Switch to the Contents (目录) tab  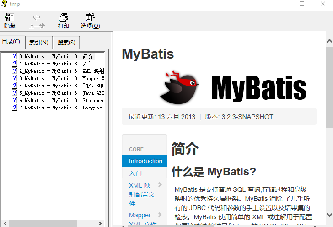coord(11,42)
